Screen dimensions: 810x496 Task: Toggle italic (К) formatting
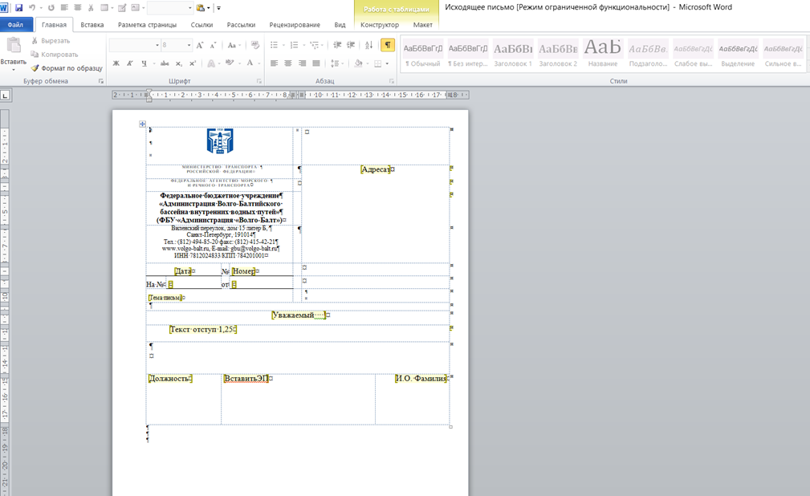click(130, 63)
